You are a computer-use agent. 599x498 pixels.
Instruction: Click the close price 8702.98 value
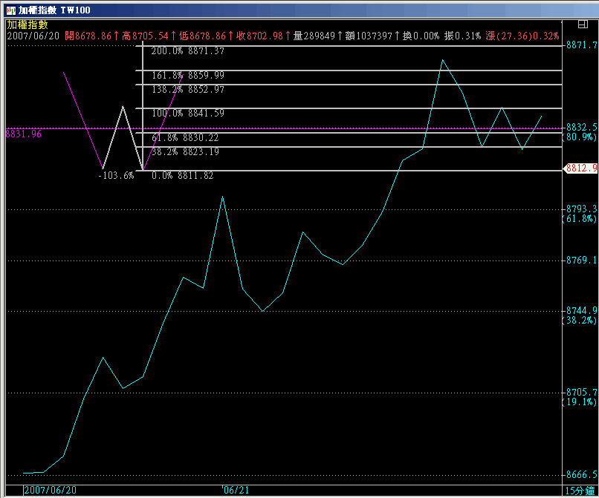[x=265, y=36]
